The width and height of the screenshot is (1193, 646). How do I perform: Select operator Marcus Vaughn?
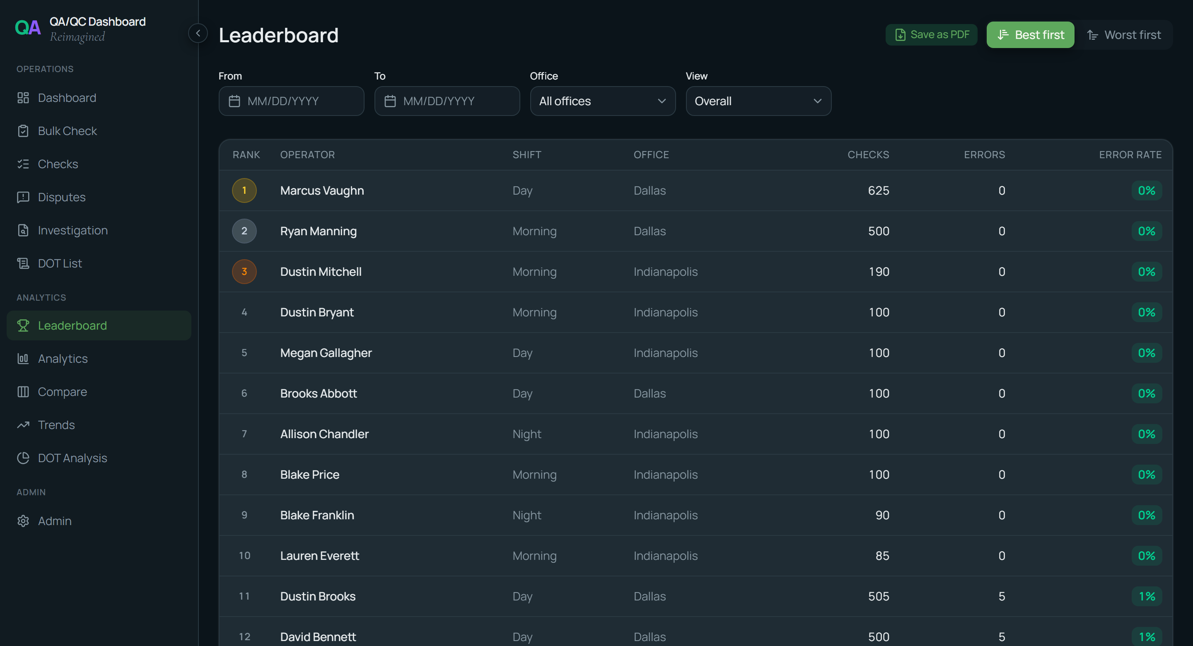pyautogui.click(x=322, y=190)
